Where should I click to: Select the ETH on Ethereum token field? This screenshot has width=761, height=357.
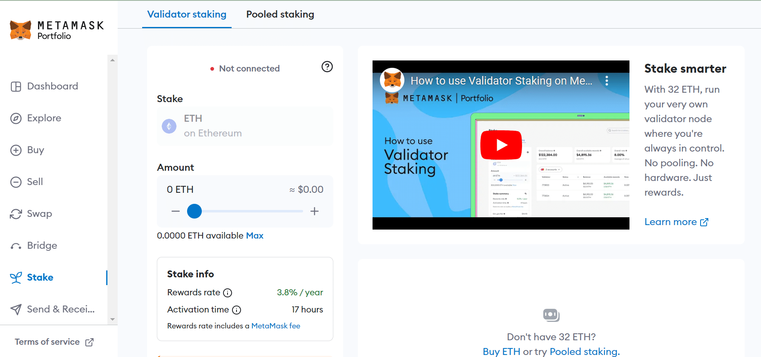click(x=245, y=126)
